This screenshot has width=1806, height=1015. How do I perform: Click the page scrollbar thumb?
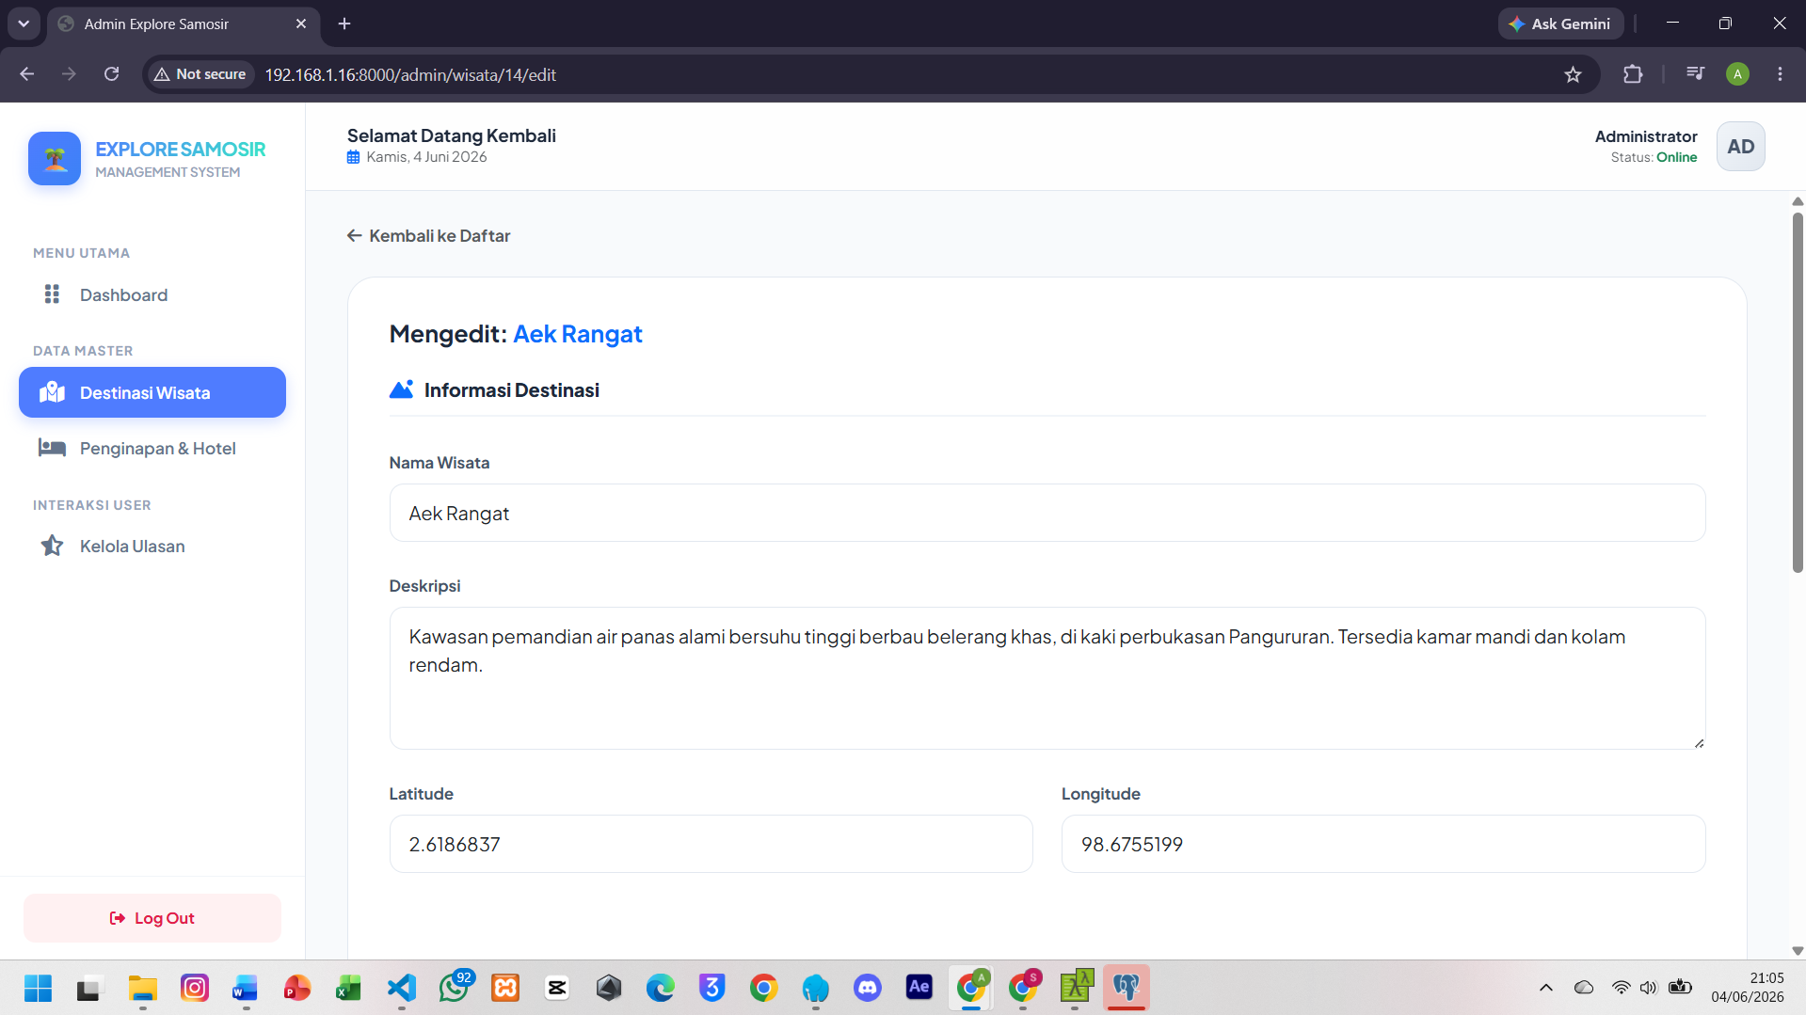point(1798,393)
